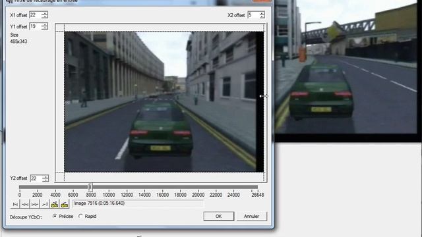The height and width of the screenshot is (237, 422).
Task: Step back one frame button
Action: pos(25,205)
